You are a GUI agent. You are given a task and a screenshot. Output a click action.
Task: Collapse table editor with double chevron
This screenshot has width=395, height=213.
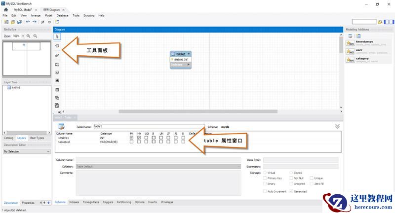pos(337,126)
